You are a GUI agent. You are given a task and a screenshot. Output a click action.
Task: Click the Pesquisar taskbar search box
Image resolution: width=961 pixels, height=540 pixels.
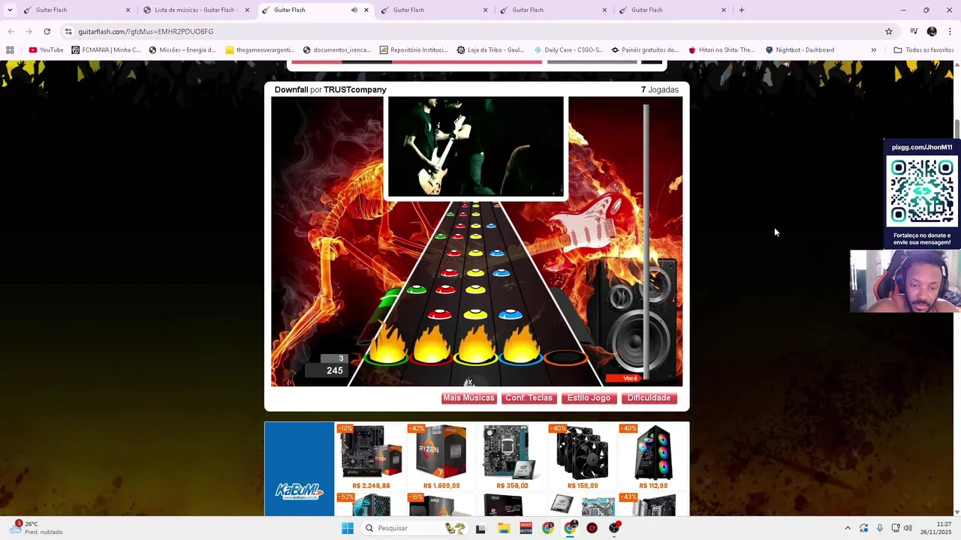tap(414, 528)
